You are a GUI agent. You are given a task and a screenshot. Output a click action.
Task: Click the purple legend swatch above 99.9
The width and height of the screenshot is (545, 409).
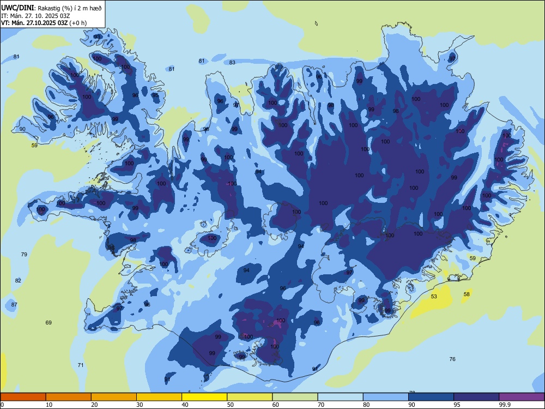point(522,397)
